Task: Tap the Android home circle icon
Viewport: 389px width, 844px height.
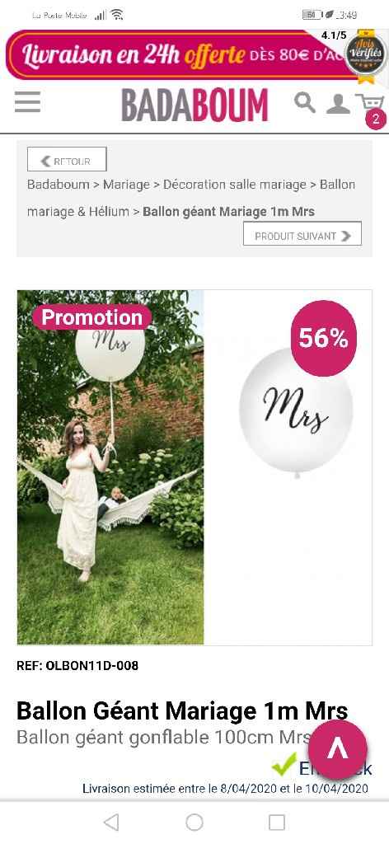Action: pyautogui.click(x=194, y=822)
